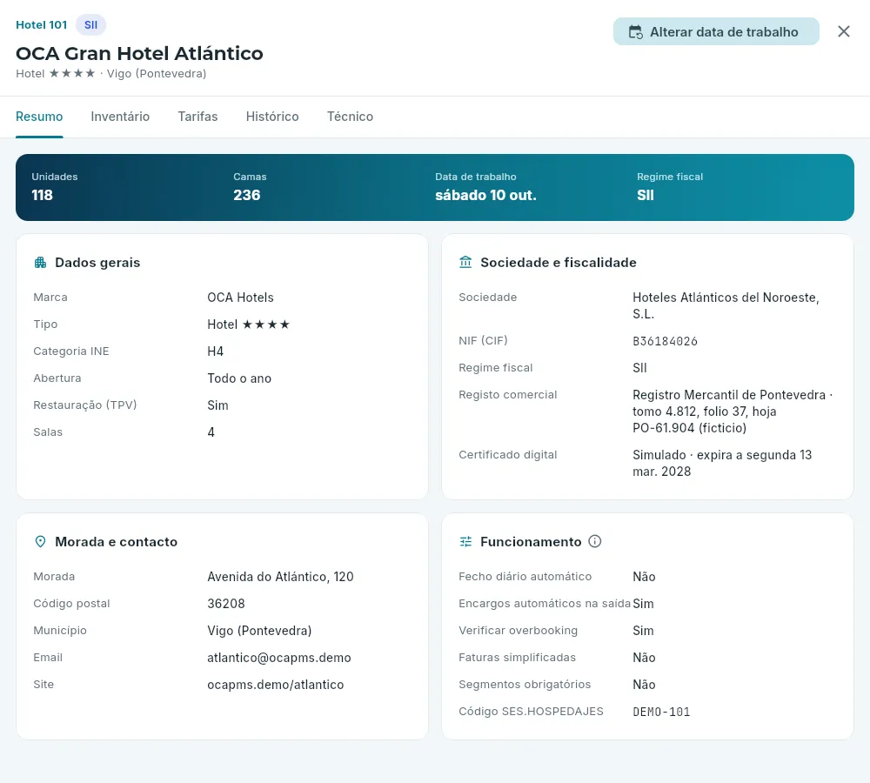Screen dimensions: 870x783
Task: Click the Salas value 4
Action: pos(211,432)
